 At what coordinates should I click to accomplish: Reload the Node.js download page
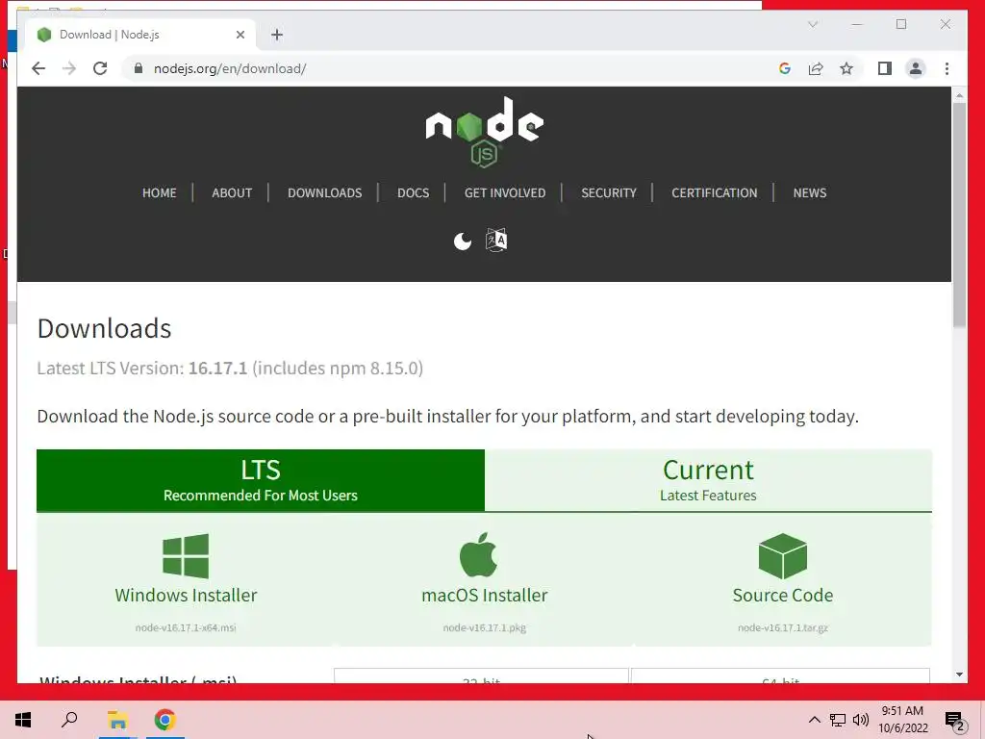tap(100, 68)
